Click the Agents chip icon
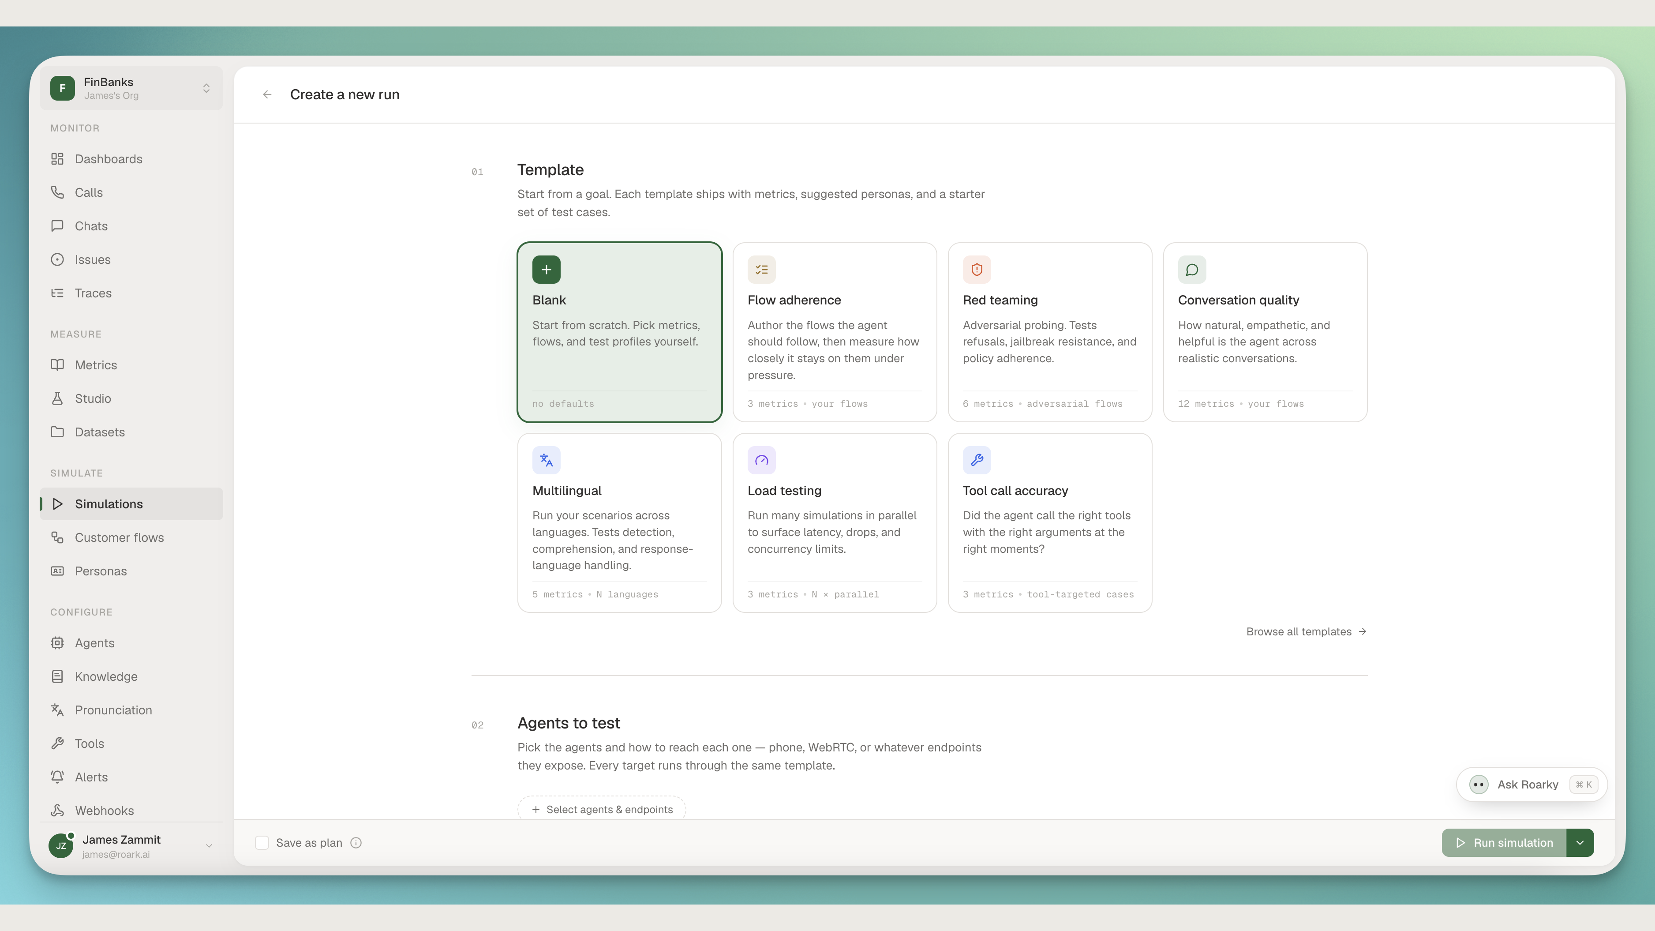The image size is (1655, 931). 57,642
